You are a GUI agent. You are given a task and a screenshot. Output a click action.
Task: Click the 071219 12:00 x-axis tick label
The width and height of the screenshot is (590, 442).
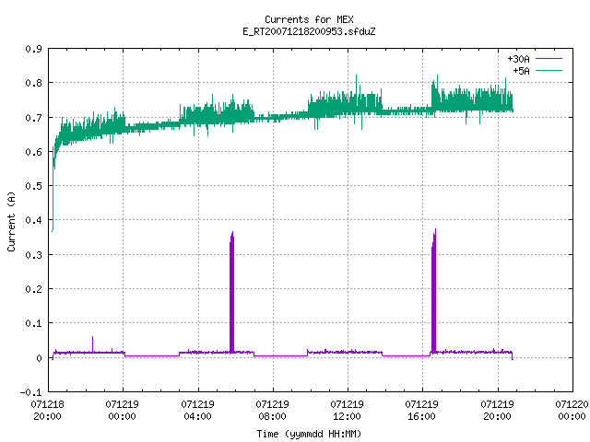347,411
